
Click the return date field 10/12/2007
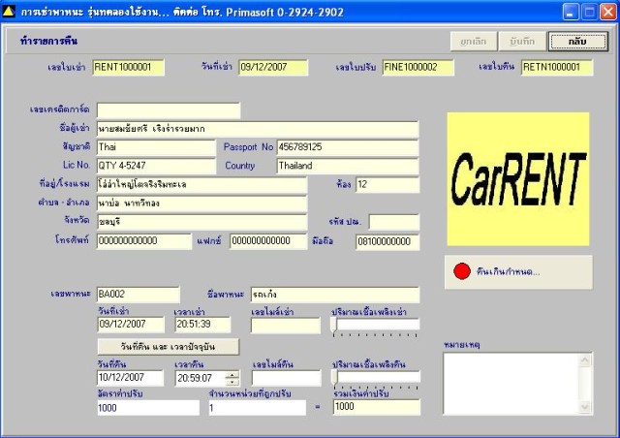tap(130, 378)
